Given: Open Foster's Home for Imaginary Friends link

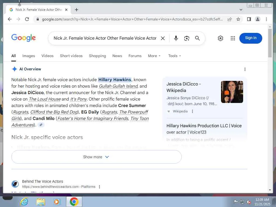Looking at the screenshot, I should (x=93, y=119).
